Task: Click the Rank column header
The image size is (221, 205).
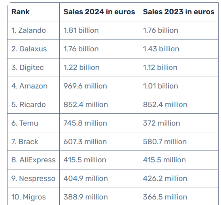Action: tap(21, 12)
